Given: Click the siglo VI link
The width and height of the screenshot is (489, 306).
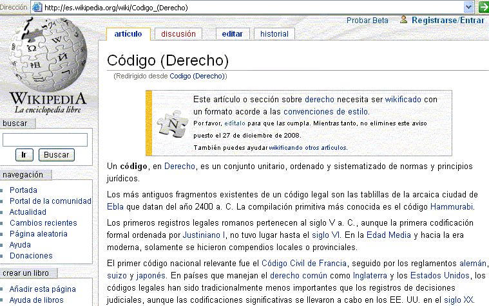Looking at the screenshot, I should click(325, 235).
